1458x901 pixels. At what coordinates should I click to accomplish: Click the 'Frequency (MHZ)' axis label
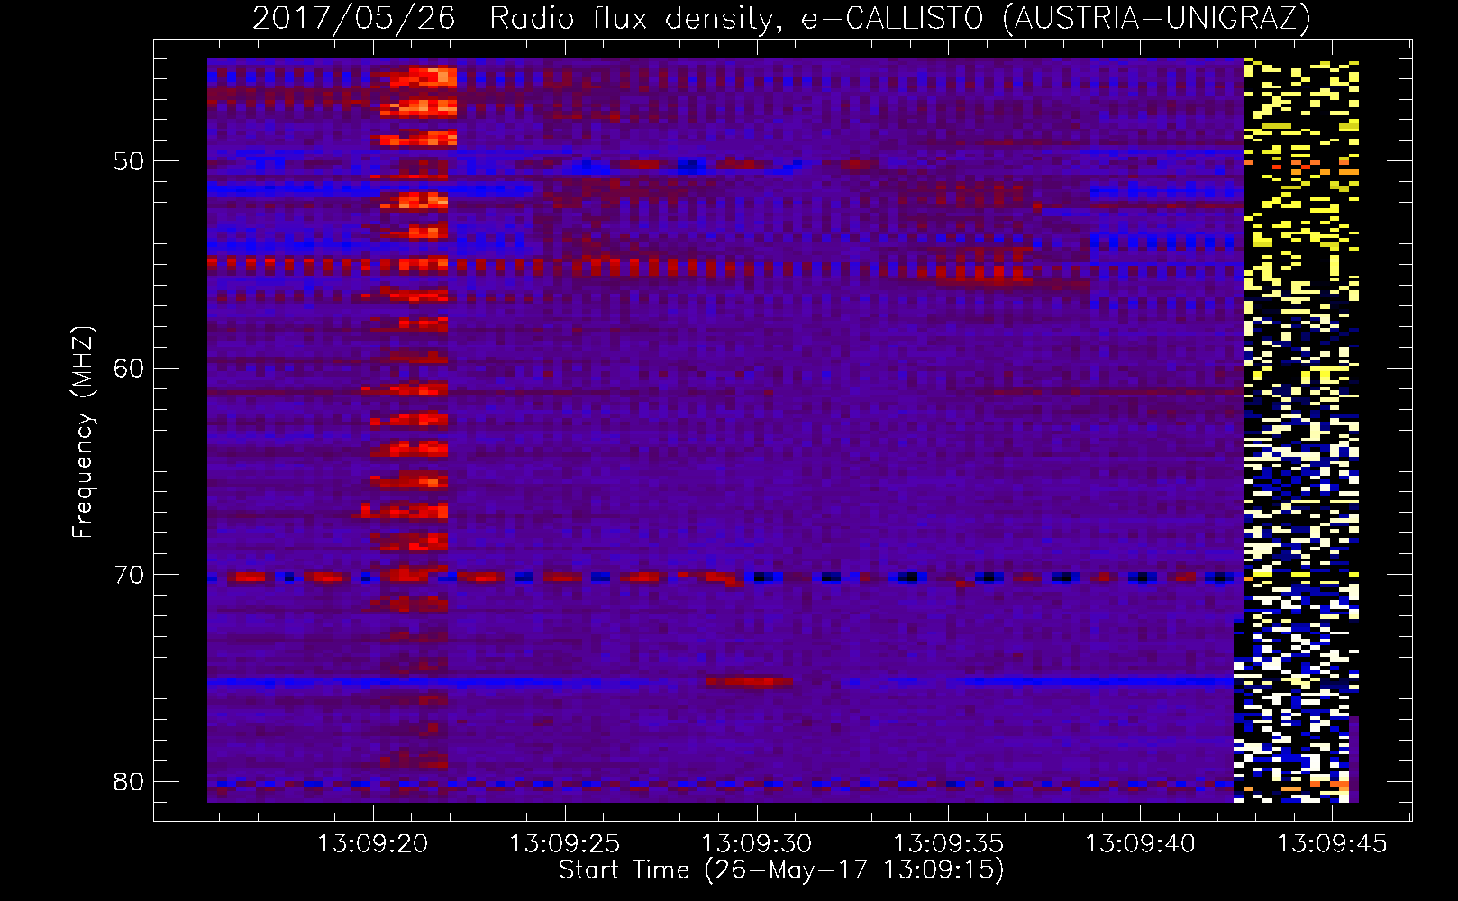click(83, 432)
